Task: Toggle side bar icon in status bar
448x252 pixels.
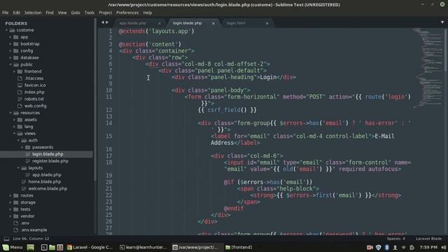Action: (6, 239)
